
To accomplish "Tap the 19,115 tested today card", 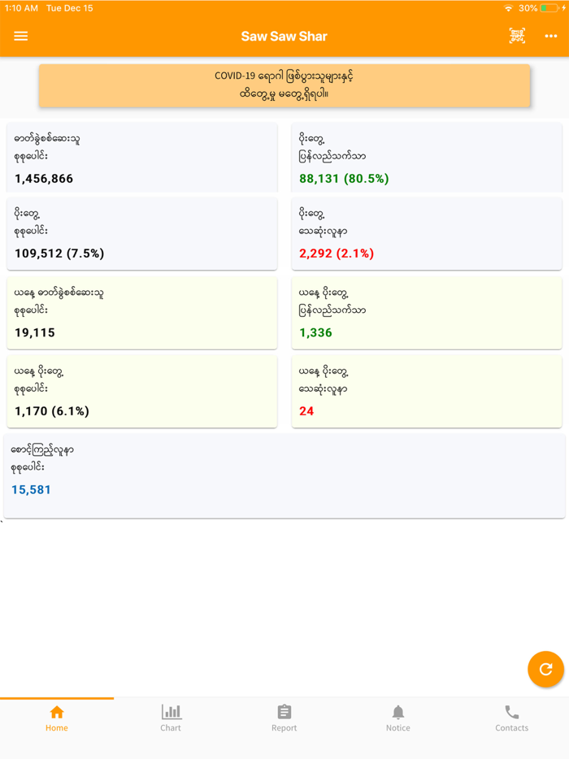I will tap(142, 312).
